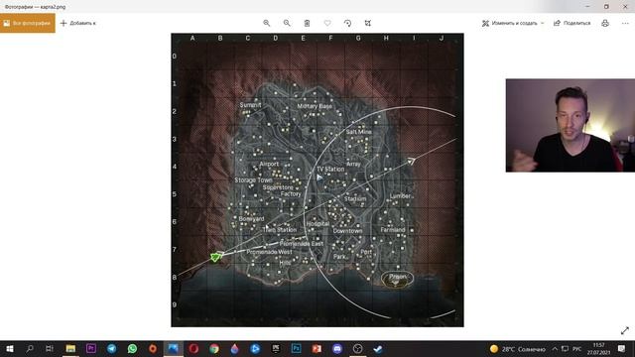Open File Explorer from taskbar
Viewport: 635px width, 357px height.
point(70,348)
